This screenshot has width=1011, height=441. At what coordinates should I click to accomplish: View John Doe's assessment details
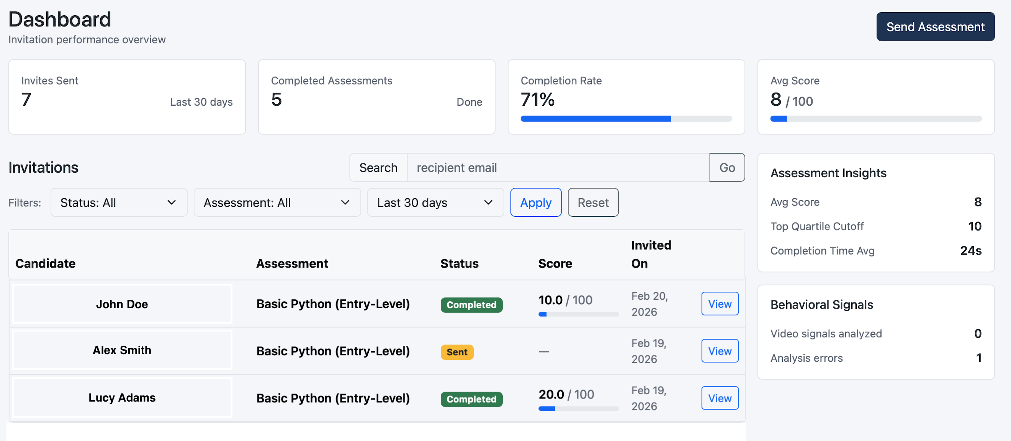click(x=720, y=304)
